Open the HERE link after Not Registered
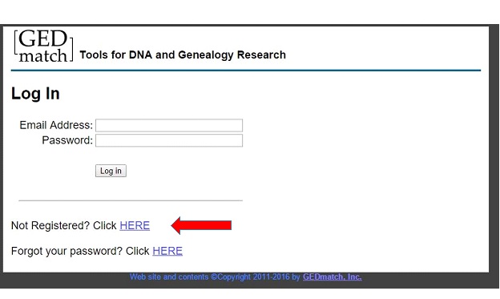 (x=135, y=225)
